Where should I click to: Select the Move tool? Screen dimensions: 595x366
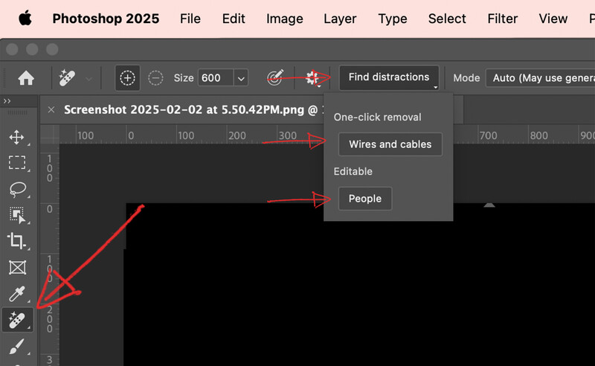point(17,137)
